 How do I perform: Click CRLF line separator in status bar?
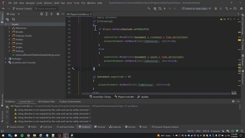point(198,131)
